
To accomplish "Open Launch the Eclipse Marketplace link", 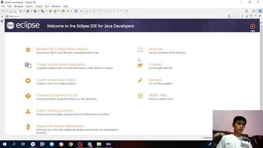I will click(60, 126).
